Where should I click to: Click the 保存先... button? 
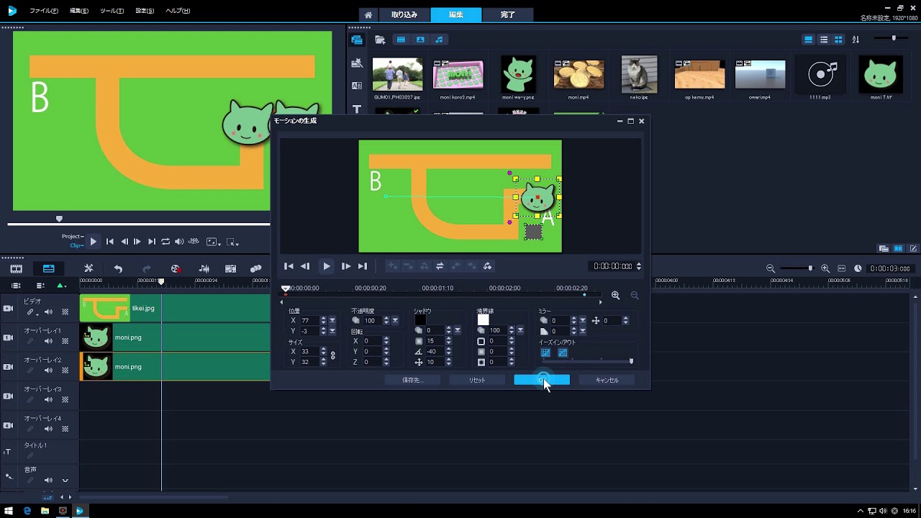412,380
